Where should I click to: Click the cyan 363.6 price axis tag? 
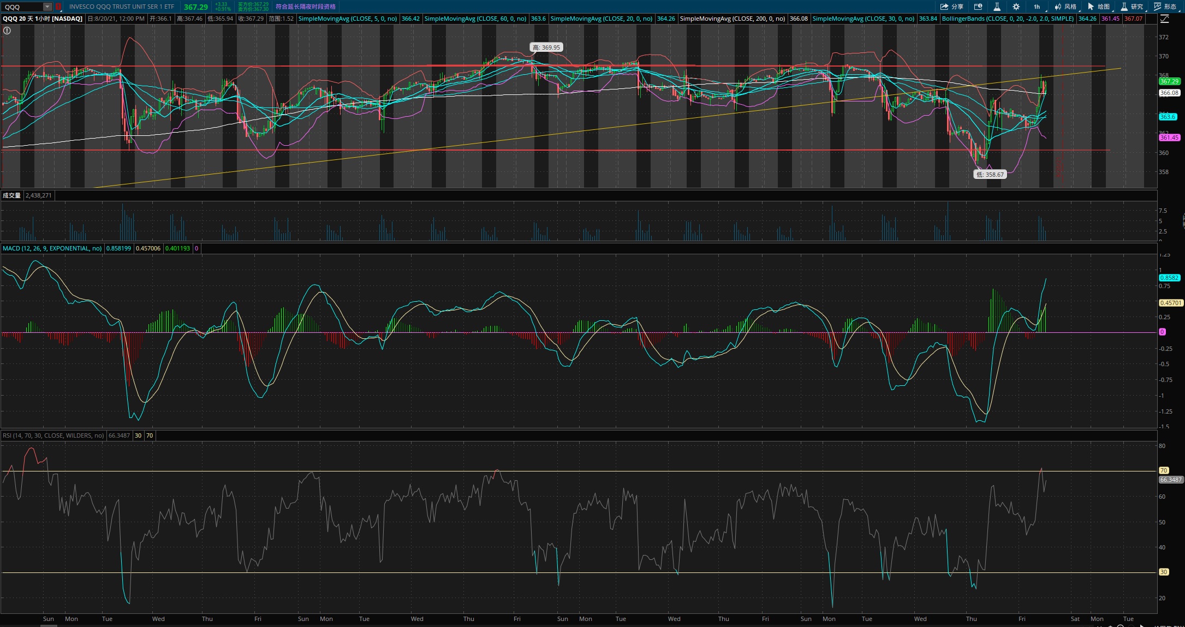point(1168,117)
